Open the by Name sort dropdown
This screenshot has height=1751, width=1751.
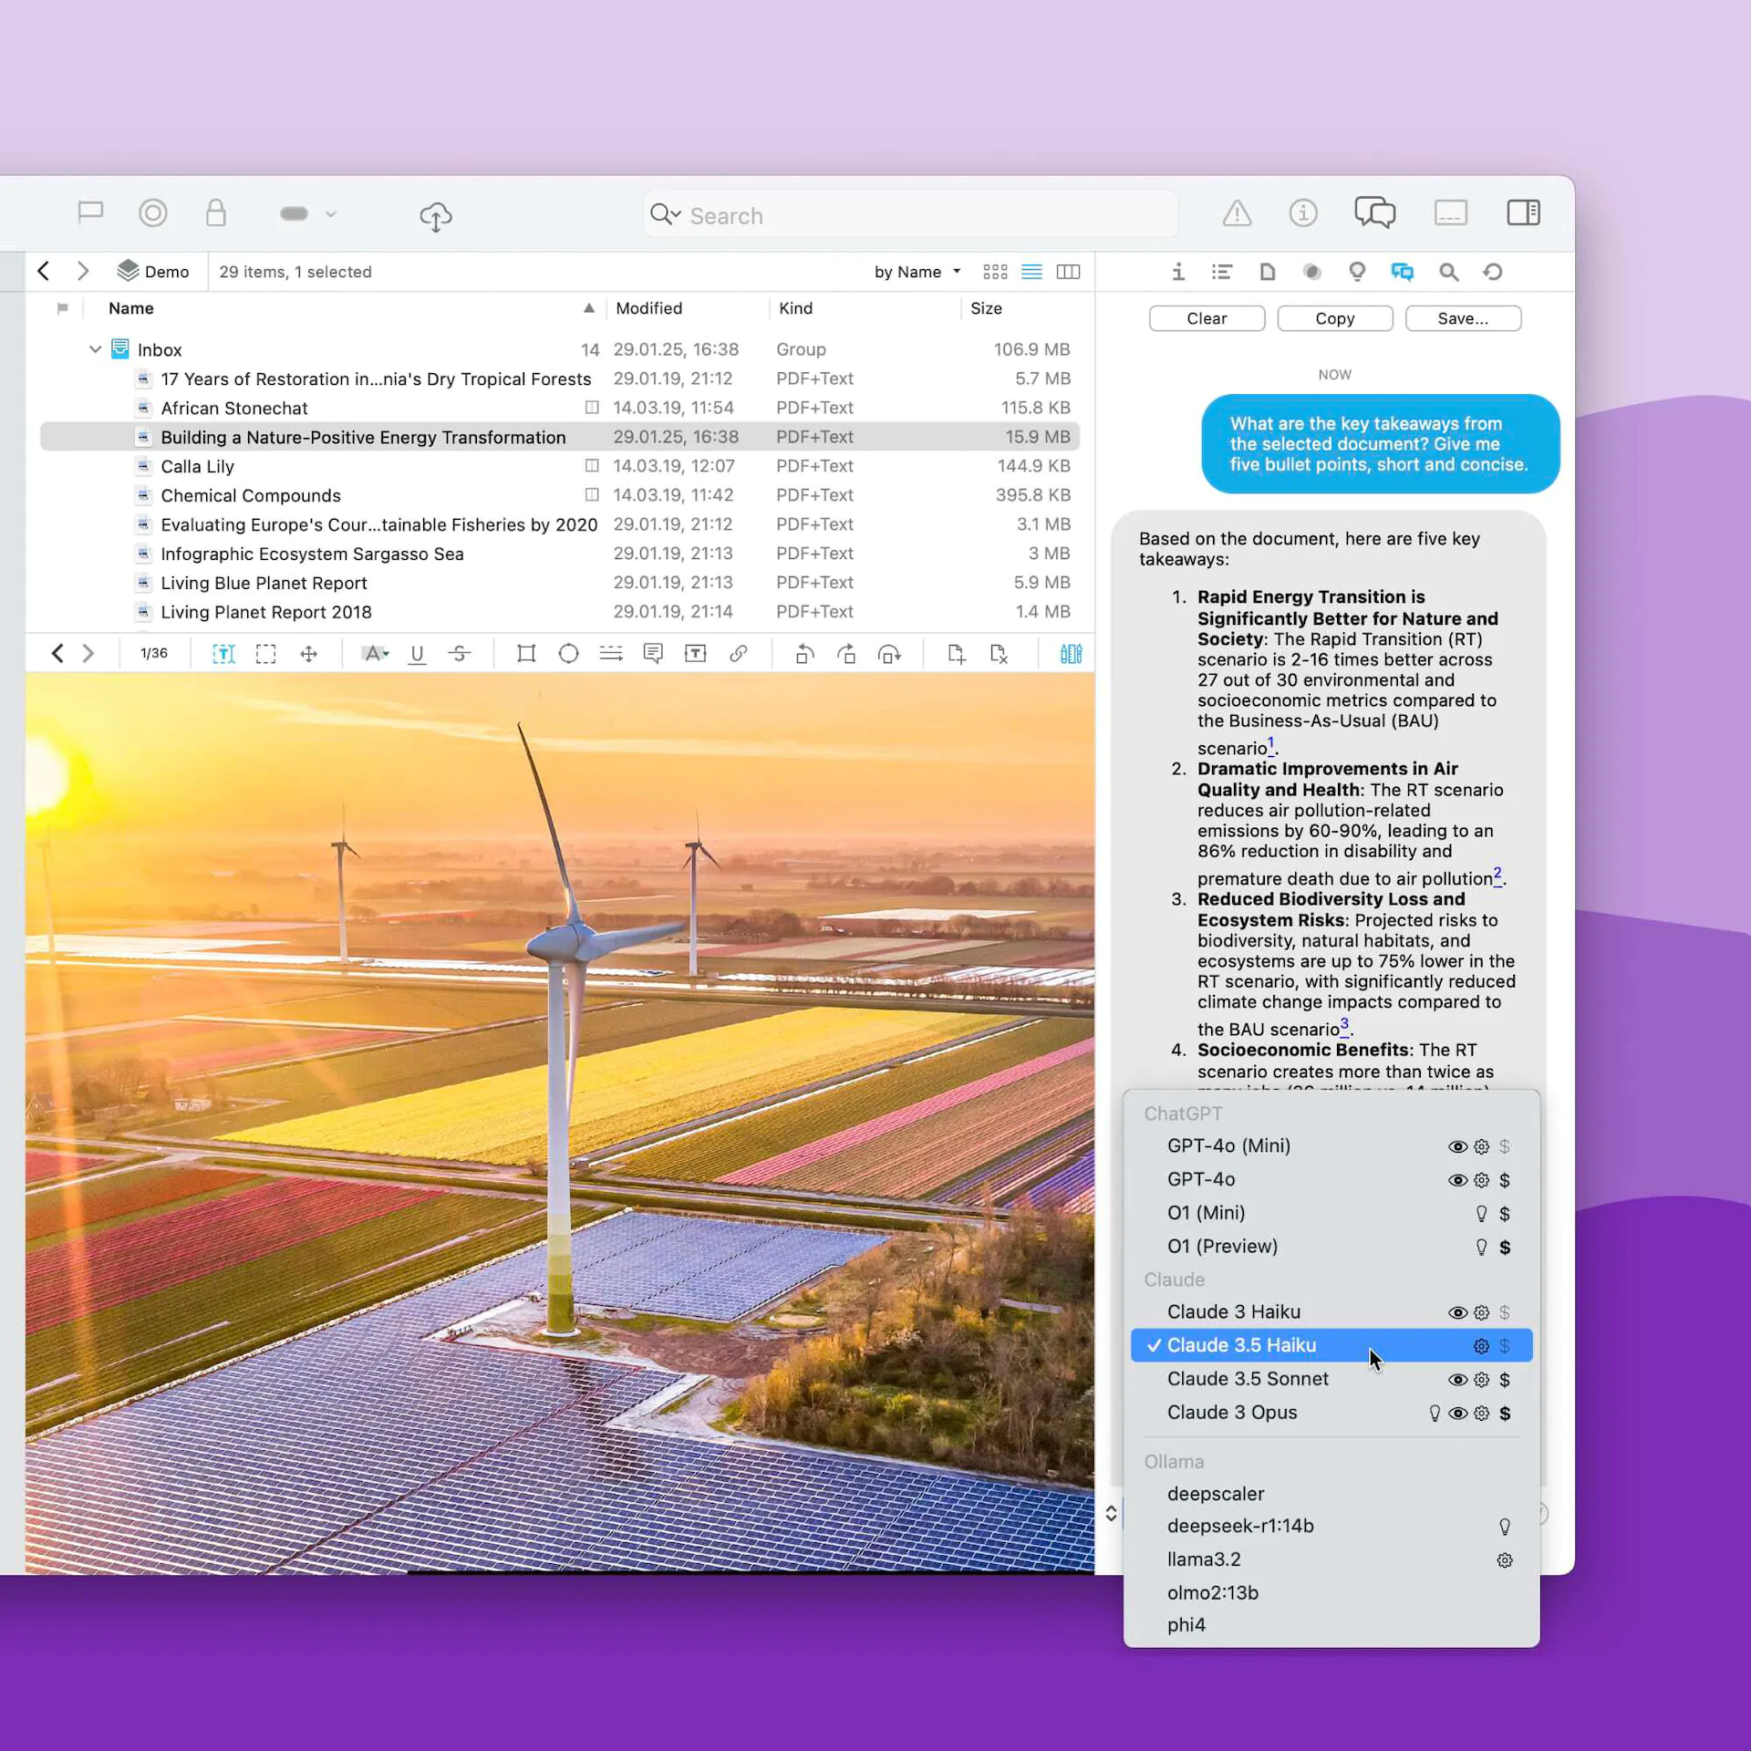pos(917,272)
